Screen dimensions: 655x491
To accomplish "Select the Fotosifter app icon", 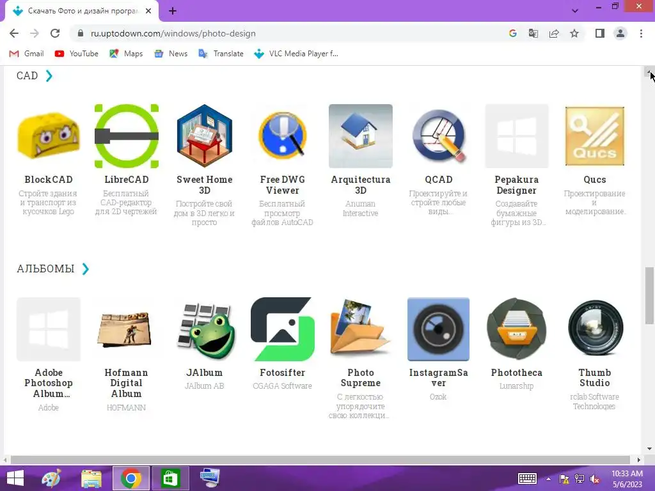I will point(282,329).
